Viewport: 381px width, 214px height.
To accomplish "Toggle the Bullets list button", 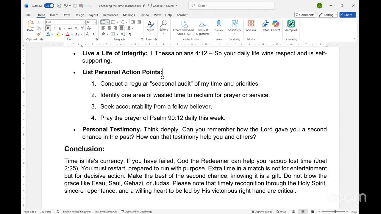I will pyautogui.click(x=103, y=22).
